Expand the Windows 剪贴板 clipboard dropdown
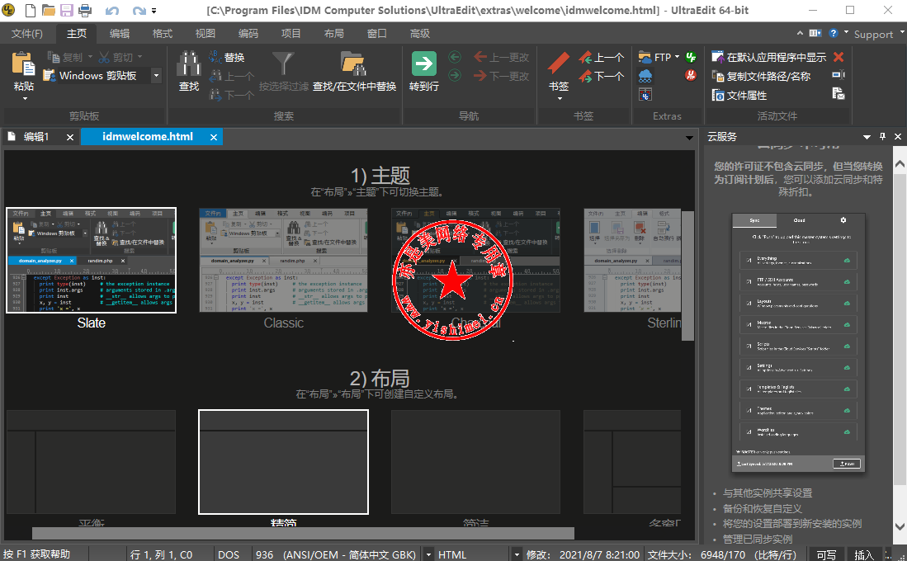Viewport: 907px width, 561px height. (156, 75)
